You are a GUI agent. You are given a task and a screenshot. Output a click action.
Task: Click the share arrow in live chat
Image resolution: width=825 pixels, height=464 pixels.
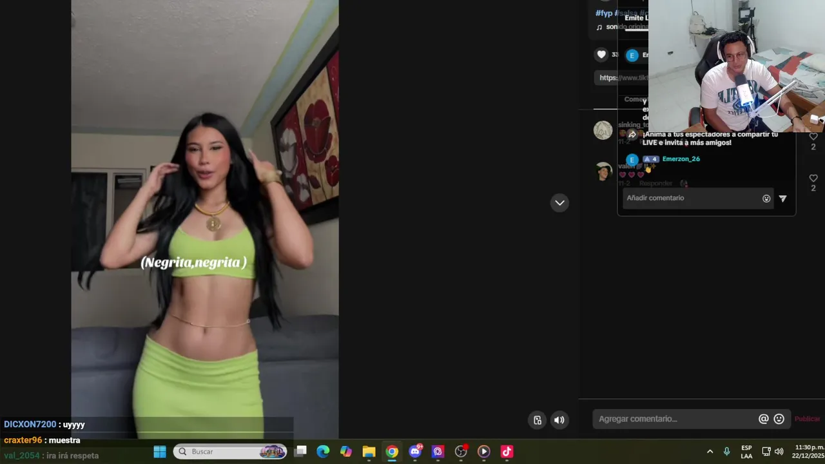632,135
